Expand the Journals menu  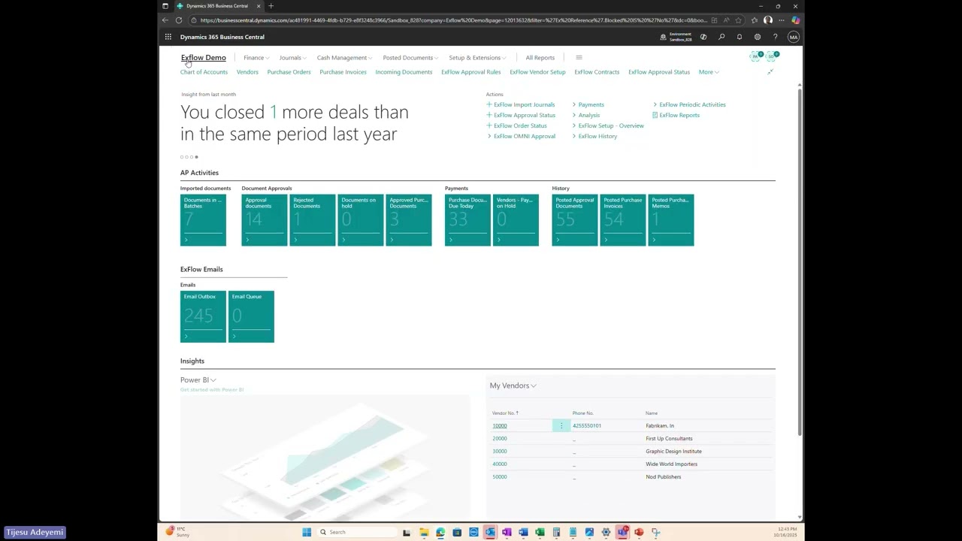pyautogui.click(x=292, y=58)
